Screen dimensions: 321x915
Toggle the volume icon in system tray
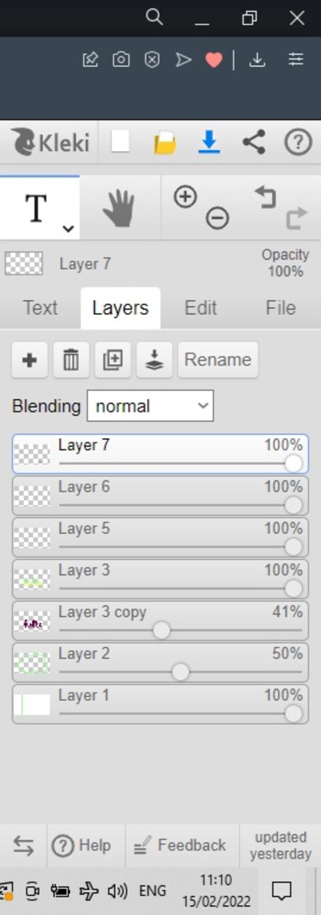pyautogui.click(x=117, y=891)
